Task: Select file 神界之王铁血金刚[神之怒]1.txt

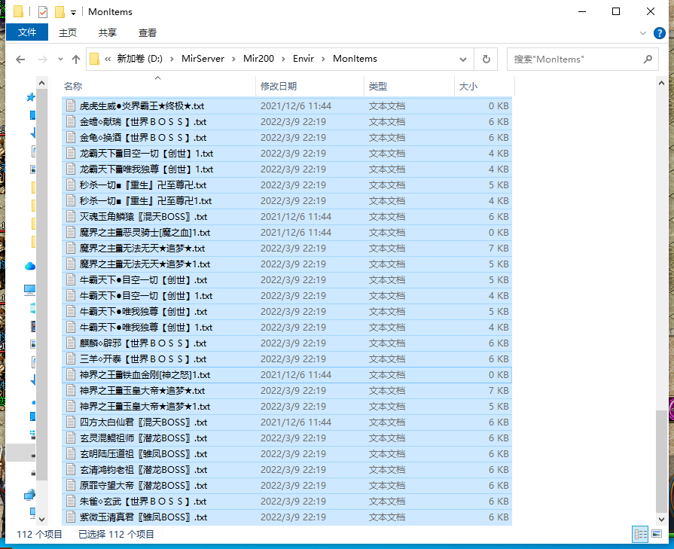Action: pyautogui.click(x=287, y=374)
